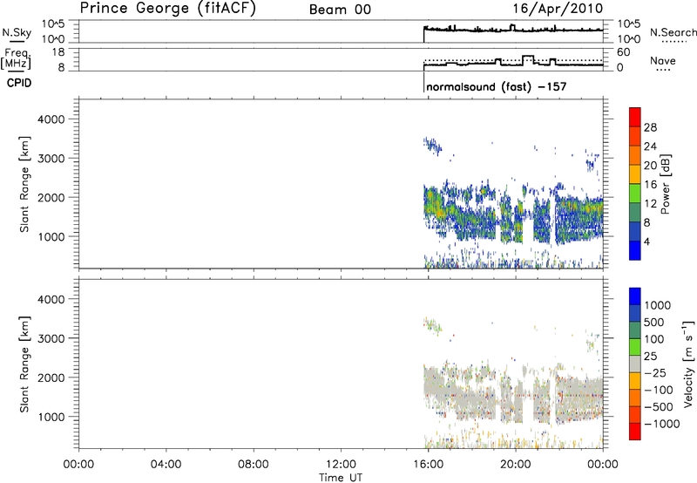Click the blue top segment of Velocity colorbar
This screenshot has width=697, height=483.
tap(635, 296)
